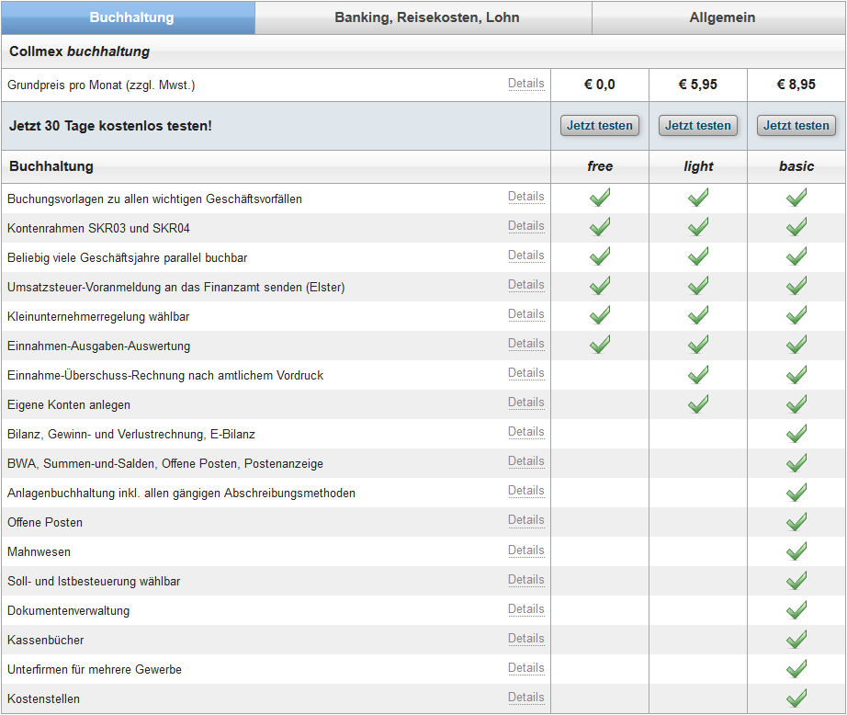Show Details for Anlagenbuchhaltung

[x=526, y=491]
